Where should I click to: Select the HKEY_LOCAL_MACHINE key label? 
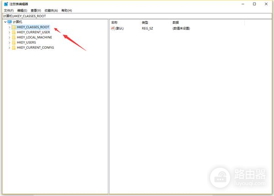(x=34, y=37)
